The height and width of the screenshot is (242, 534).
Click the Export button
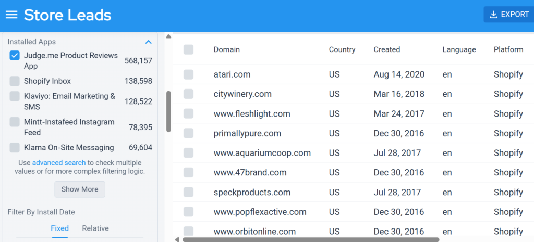tap(508, 15)
